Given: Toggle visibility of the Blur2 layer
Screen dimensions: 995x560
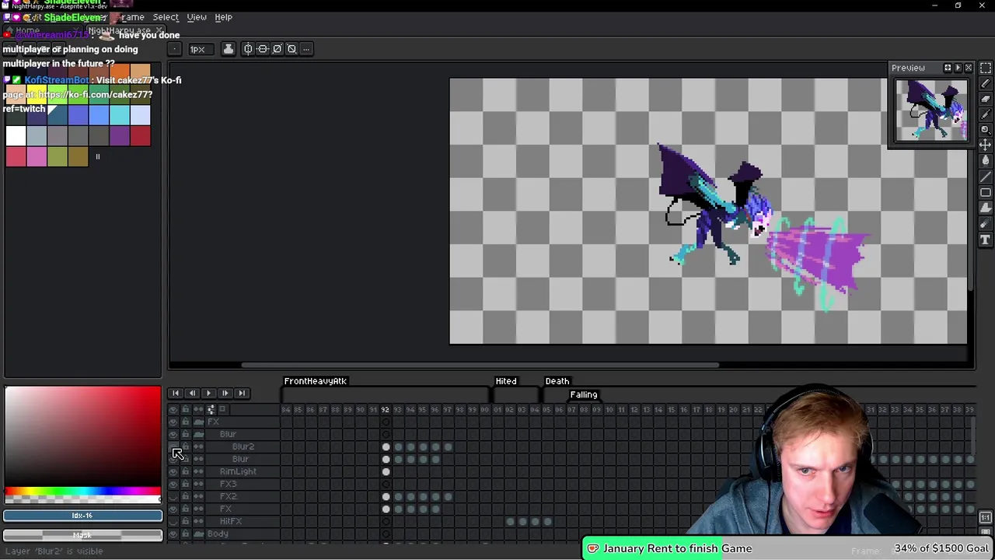Looking at the screenshot, I should click(173, 446).
